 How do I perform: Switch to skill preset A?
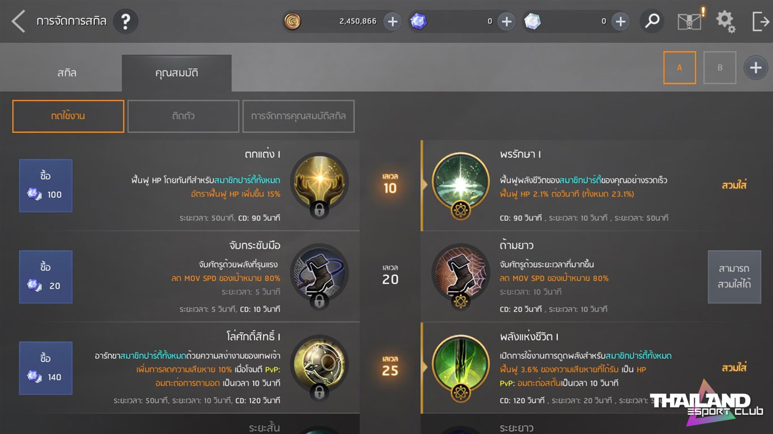(x=680, y=68)
